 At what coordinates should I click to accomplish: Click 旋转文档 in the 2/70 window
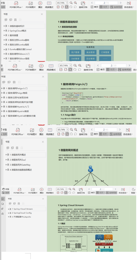(x=83, y=5)
